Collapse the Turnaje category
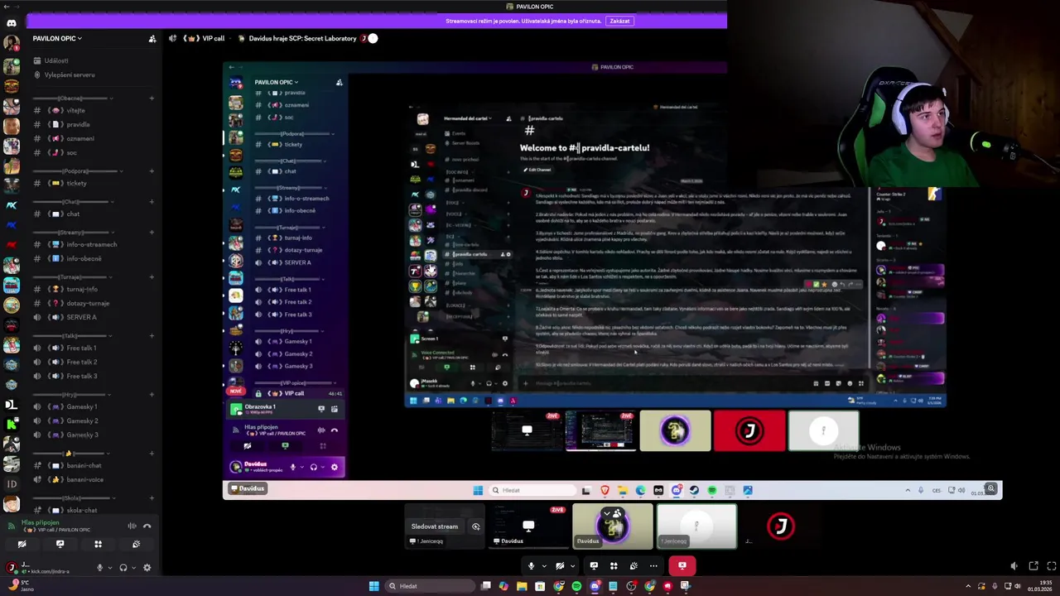Screen dimensions: 1060x596 pyautogui.click(x=71, y=277)
